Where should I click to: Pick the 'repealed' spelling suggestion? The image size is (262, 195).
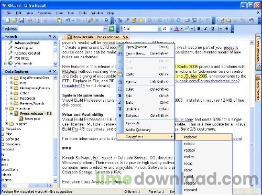coord(204,190)
